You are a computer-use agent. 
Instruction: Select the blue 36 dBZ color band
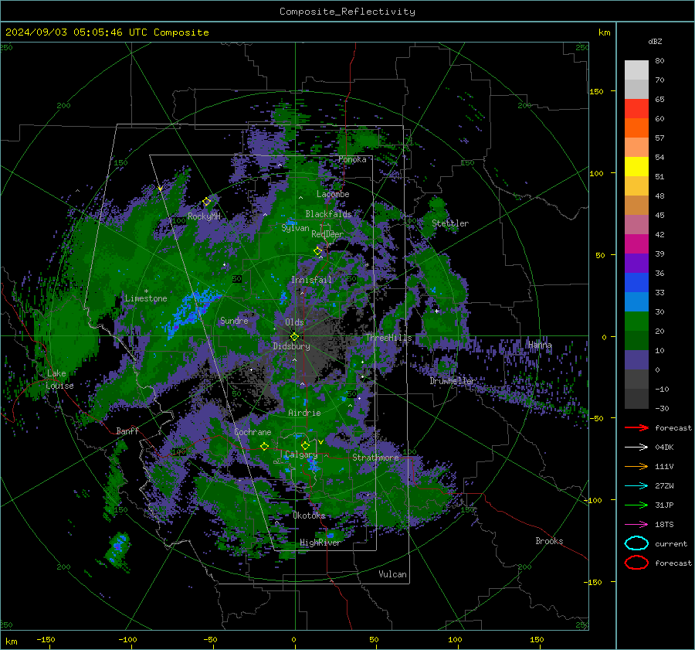click(636, 282)
